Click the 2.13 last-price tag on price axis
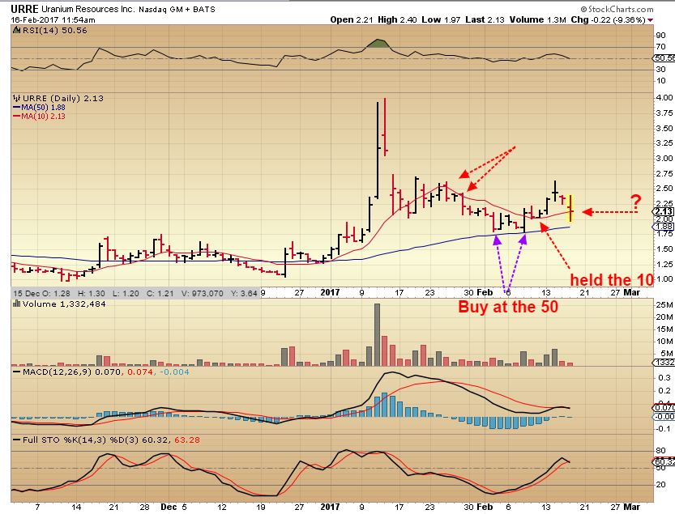The height and width of the screenshot is (514, 675). [664, 211]
